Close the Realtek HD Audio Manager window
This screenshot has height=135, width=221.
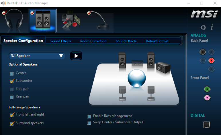pyautogui.click(x=215, y=3)
